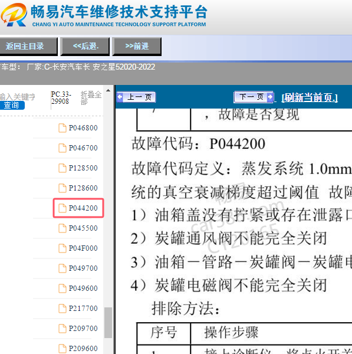Click the document icon beside P04F000
352x354 pixels.
pos(62,248)
